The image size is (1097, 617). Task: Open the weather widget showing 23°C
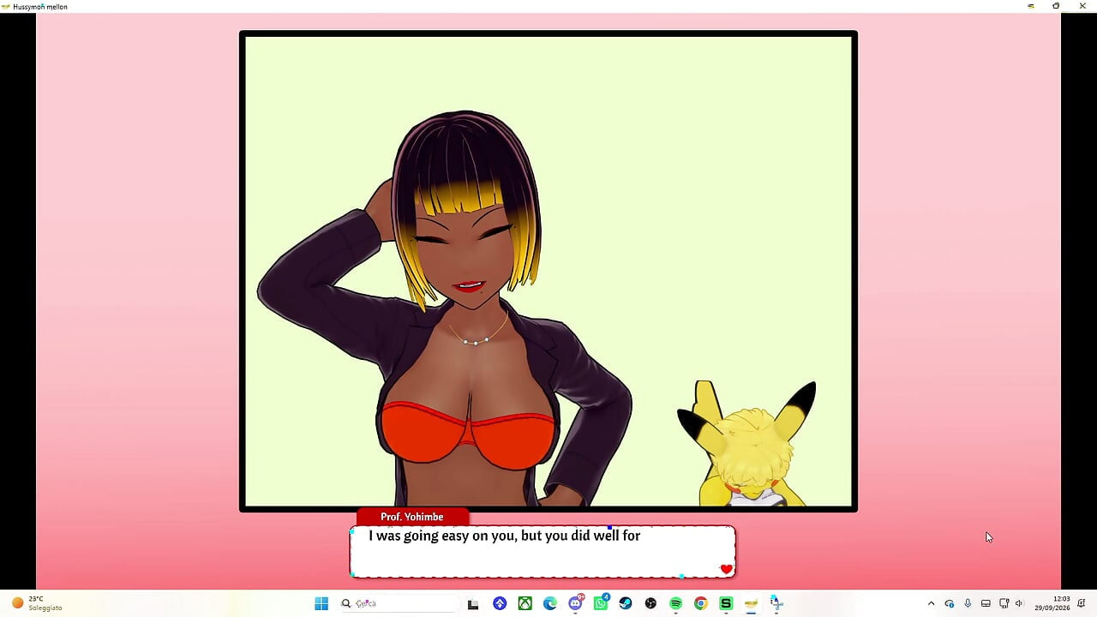point(37,603)
